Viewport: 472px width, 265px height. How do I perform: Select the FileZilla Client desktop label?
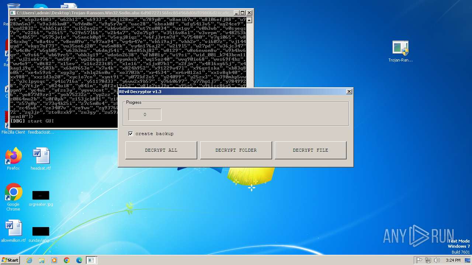pyautogui.click(x=13, y=132)
